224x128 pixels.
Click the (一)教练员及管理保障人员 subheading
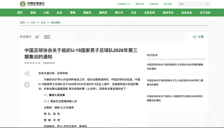(x=60, y=101)
